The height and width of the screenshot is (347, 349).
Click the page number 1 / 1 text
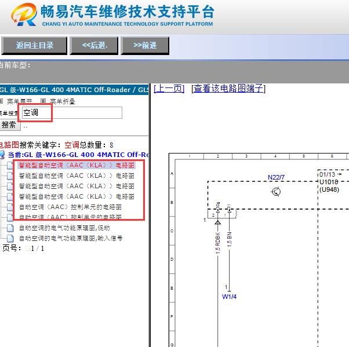[37, 249]
